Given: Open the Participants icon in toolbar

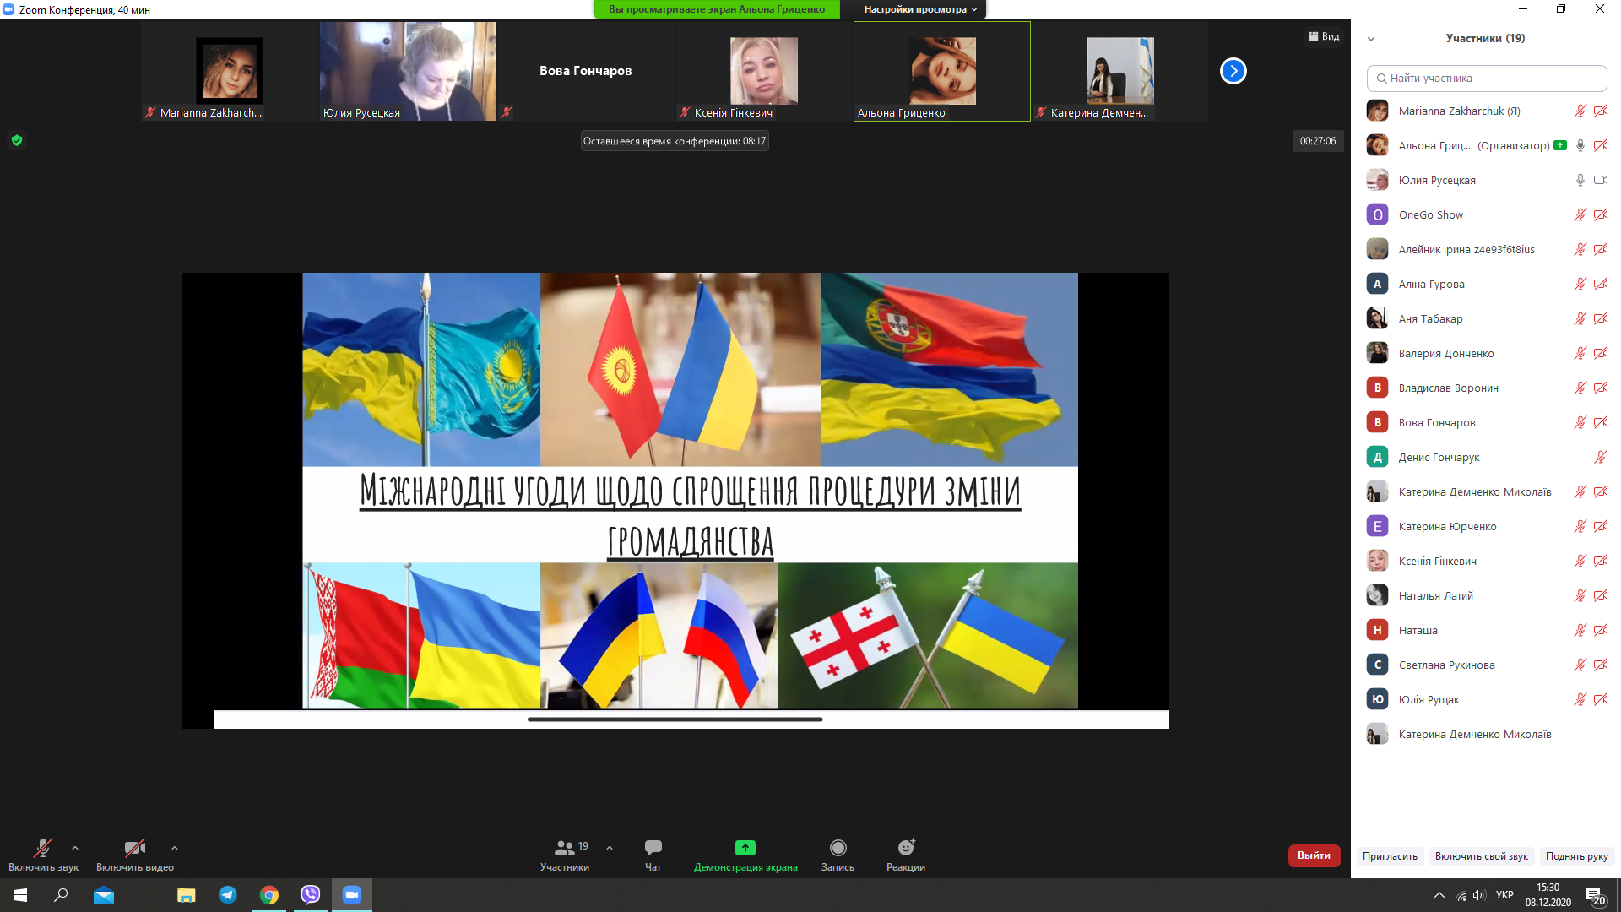Looking at the screenshot, I should (x=565, y=848).
